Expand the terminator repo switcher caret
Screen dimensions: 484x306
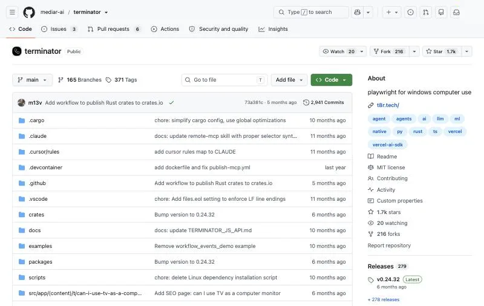[106, 12]
